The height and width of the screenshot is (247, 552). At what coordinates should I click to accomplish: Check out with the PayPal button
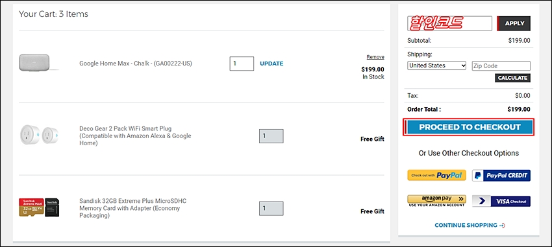click(x=436, y=175)
